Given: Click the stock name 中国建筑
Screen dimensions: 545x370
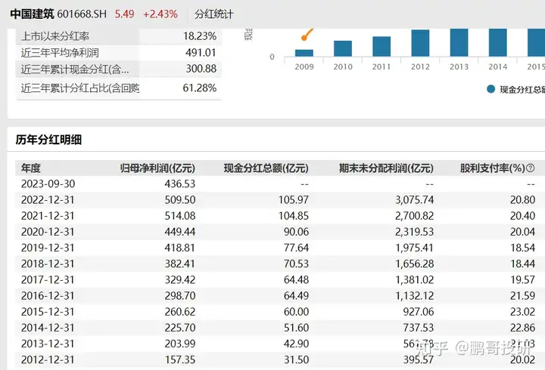Looking at the screenshot, I should 32,14.
